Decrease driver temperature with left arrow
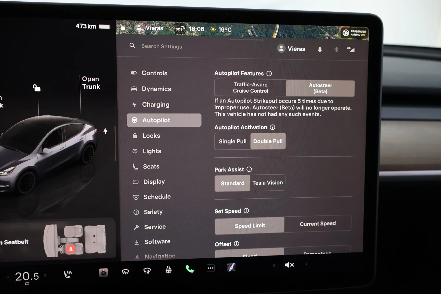Viewport: 441px width, 294px height. (8, 277)
